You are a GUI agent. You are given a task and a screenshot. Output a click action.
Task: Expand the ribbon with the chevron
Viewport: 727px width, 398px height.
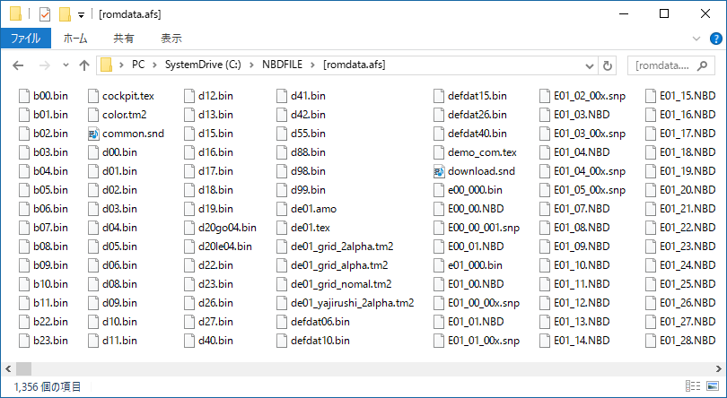(696, 39)
